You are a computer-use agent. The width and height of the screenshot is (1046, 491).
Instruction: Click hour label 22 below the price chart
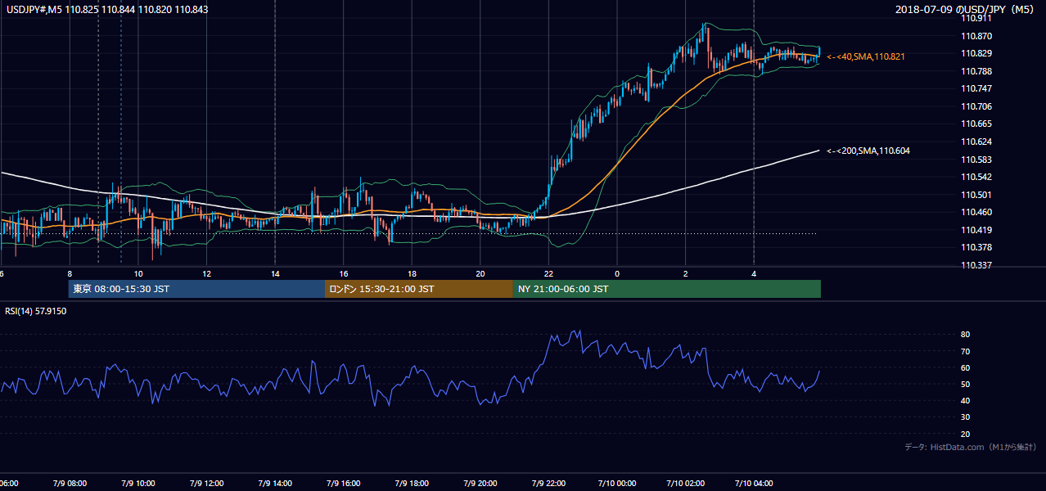pos(548,273)
